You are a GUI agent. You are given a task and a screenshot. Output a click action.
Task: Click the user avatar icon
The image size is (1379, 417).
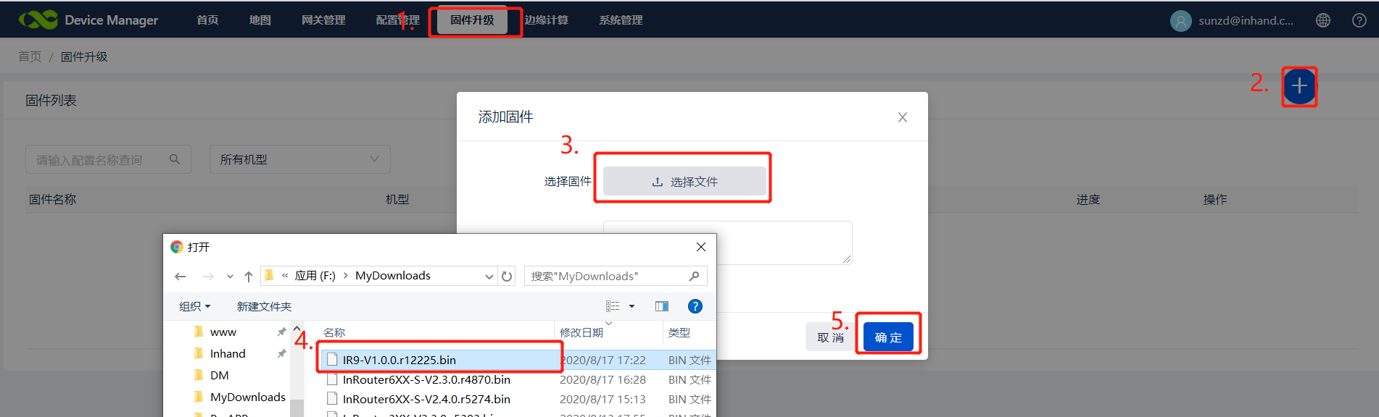1180,21
